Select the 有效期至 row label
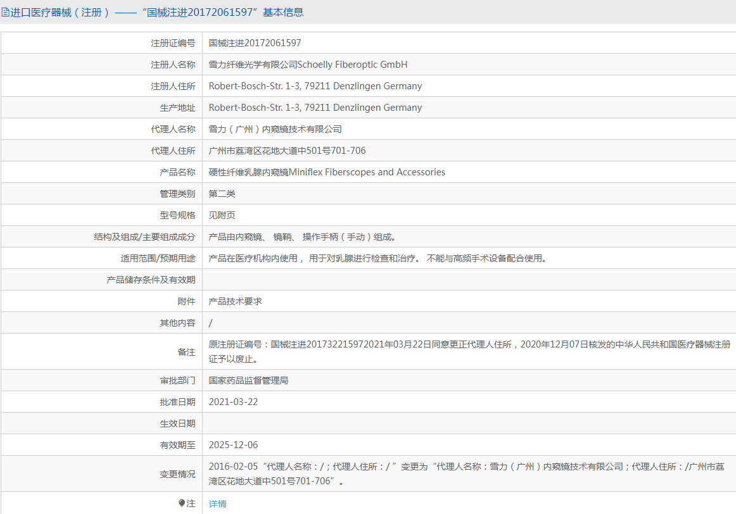 click(x=177, y=446)
